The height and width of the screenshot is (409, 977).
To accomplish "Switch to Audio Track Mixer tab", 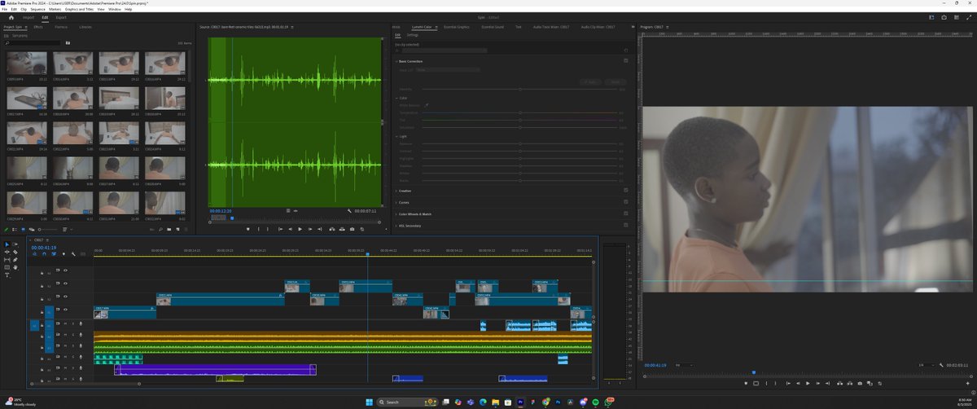I will 551,27.
